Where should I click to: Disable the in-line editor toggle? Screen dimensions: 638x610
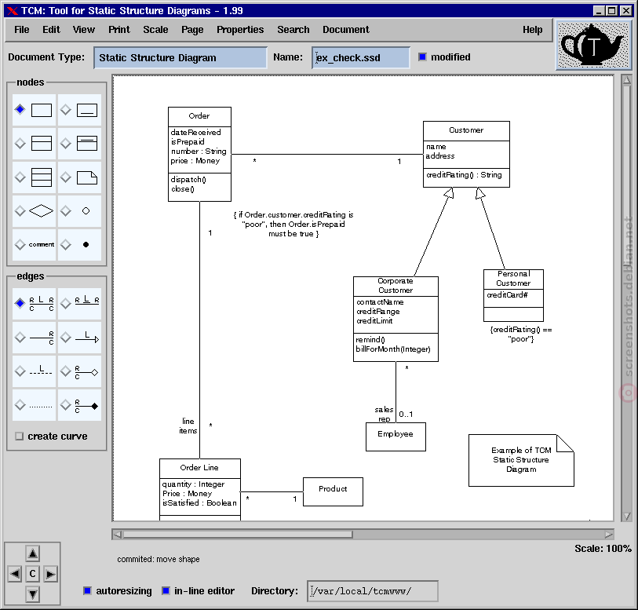(166, 591)
